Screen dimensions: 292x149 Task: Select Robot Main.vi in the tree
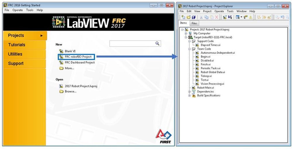pos(206,88)
